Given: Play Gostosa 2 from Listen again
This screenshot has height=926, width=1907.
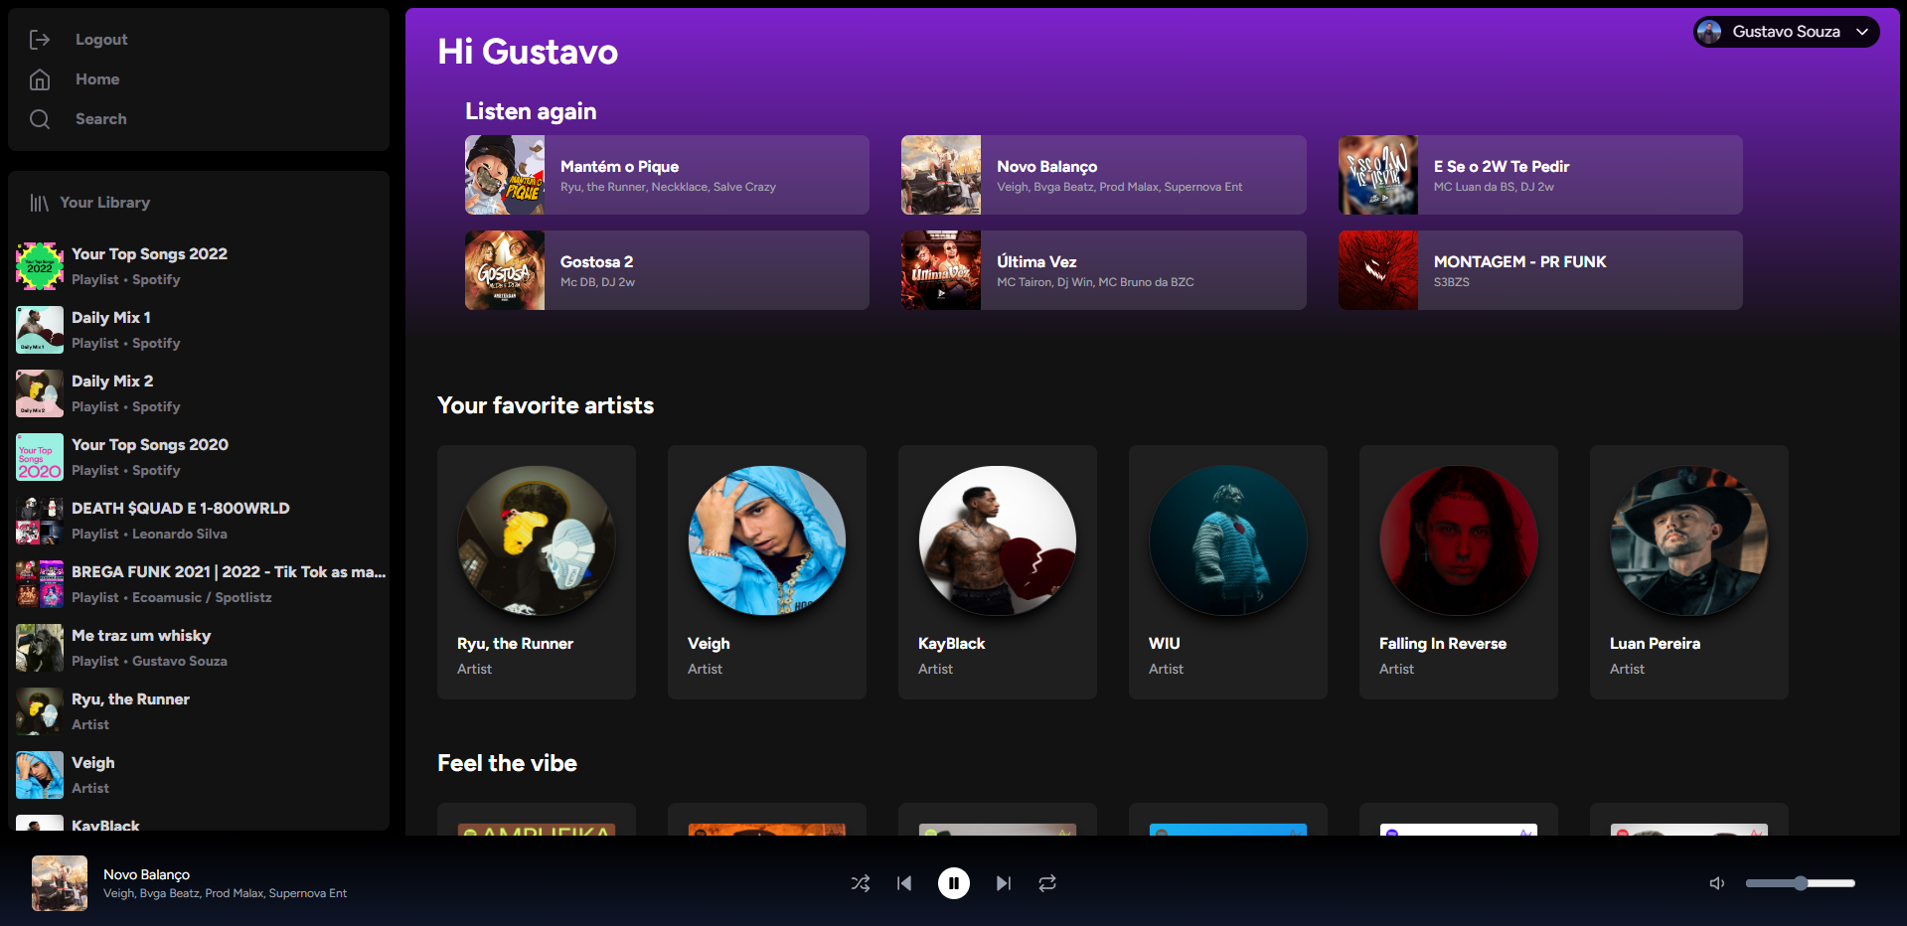Looking at the screenshot, I should (667, 270).
